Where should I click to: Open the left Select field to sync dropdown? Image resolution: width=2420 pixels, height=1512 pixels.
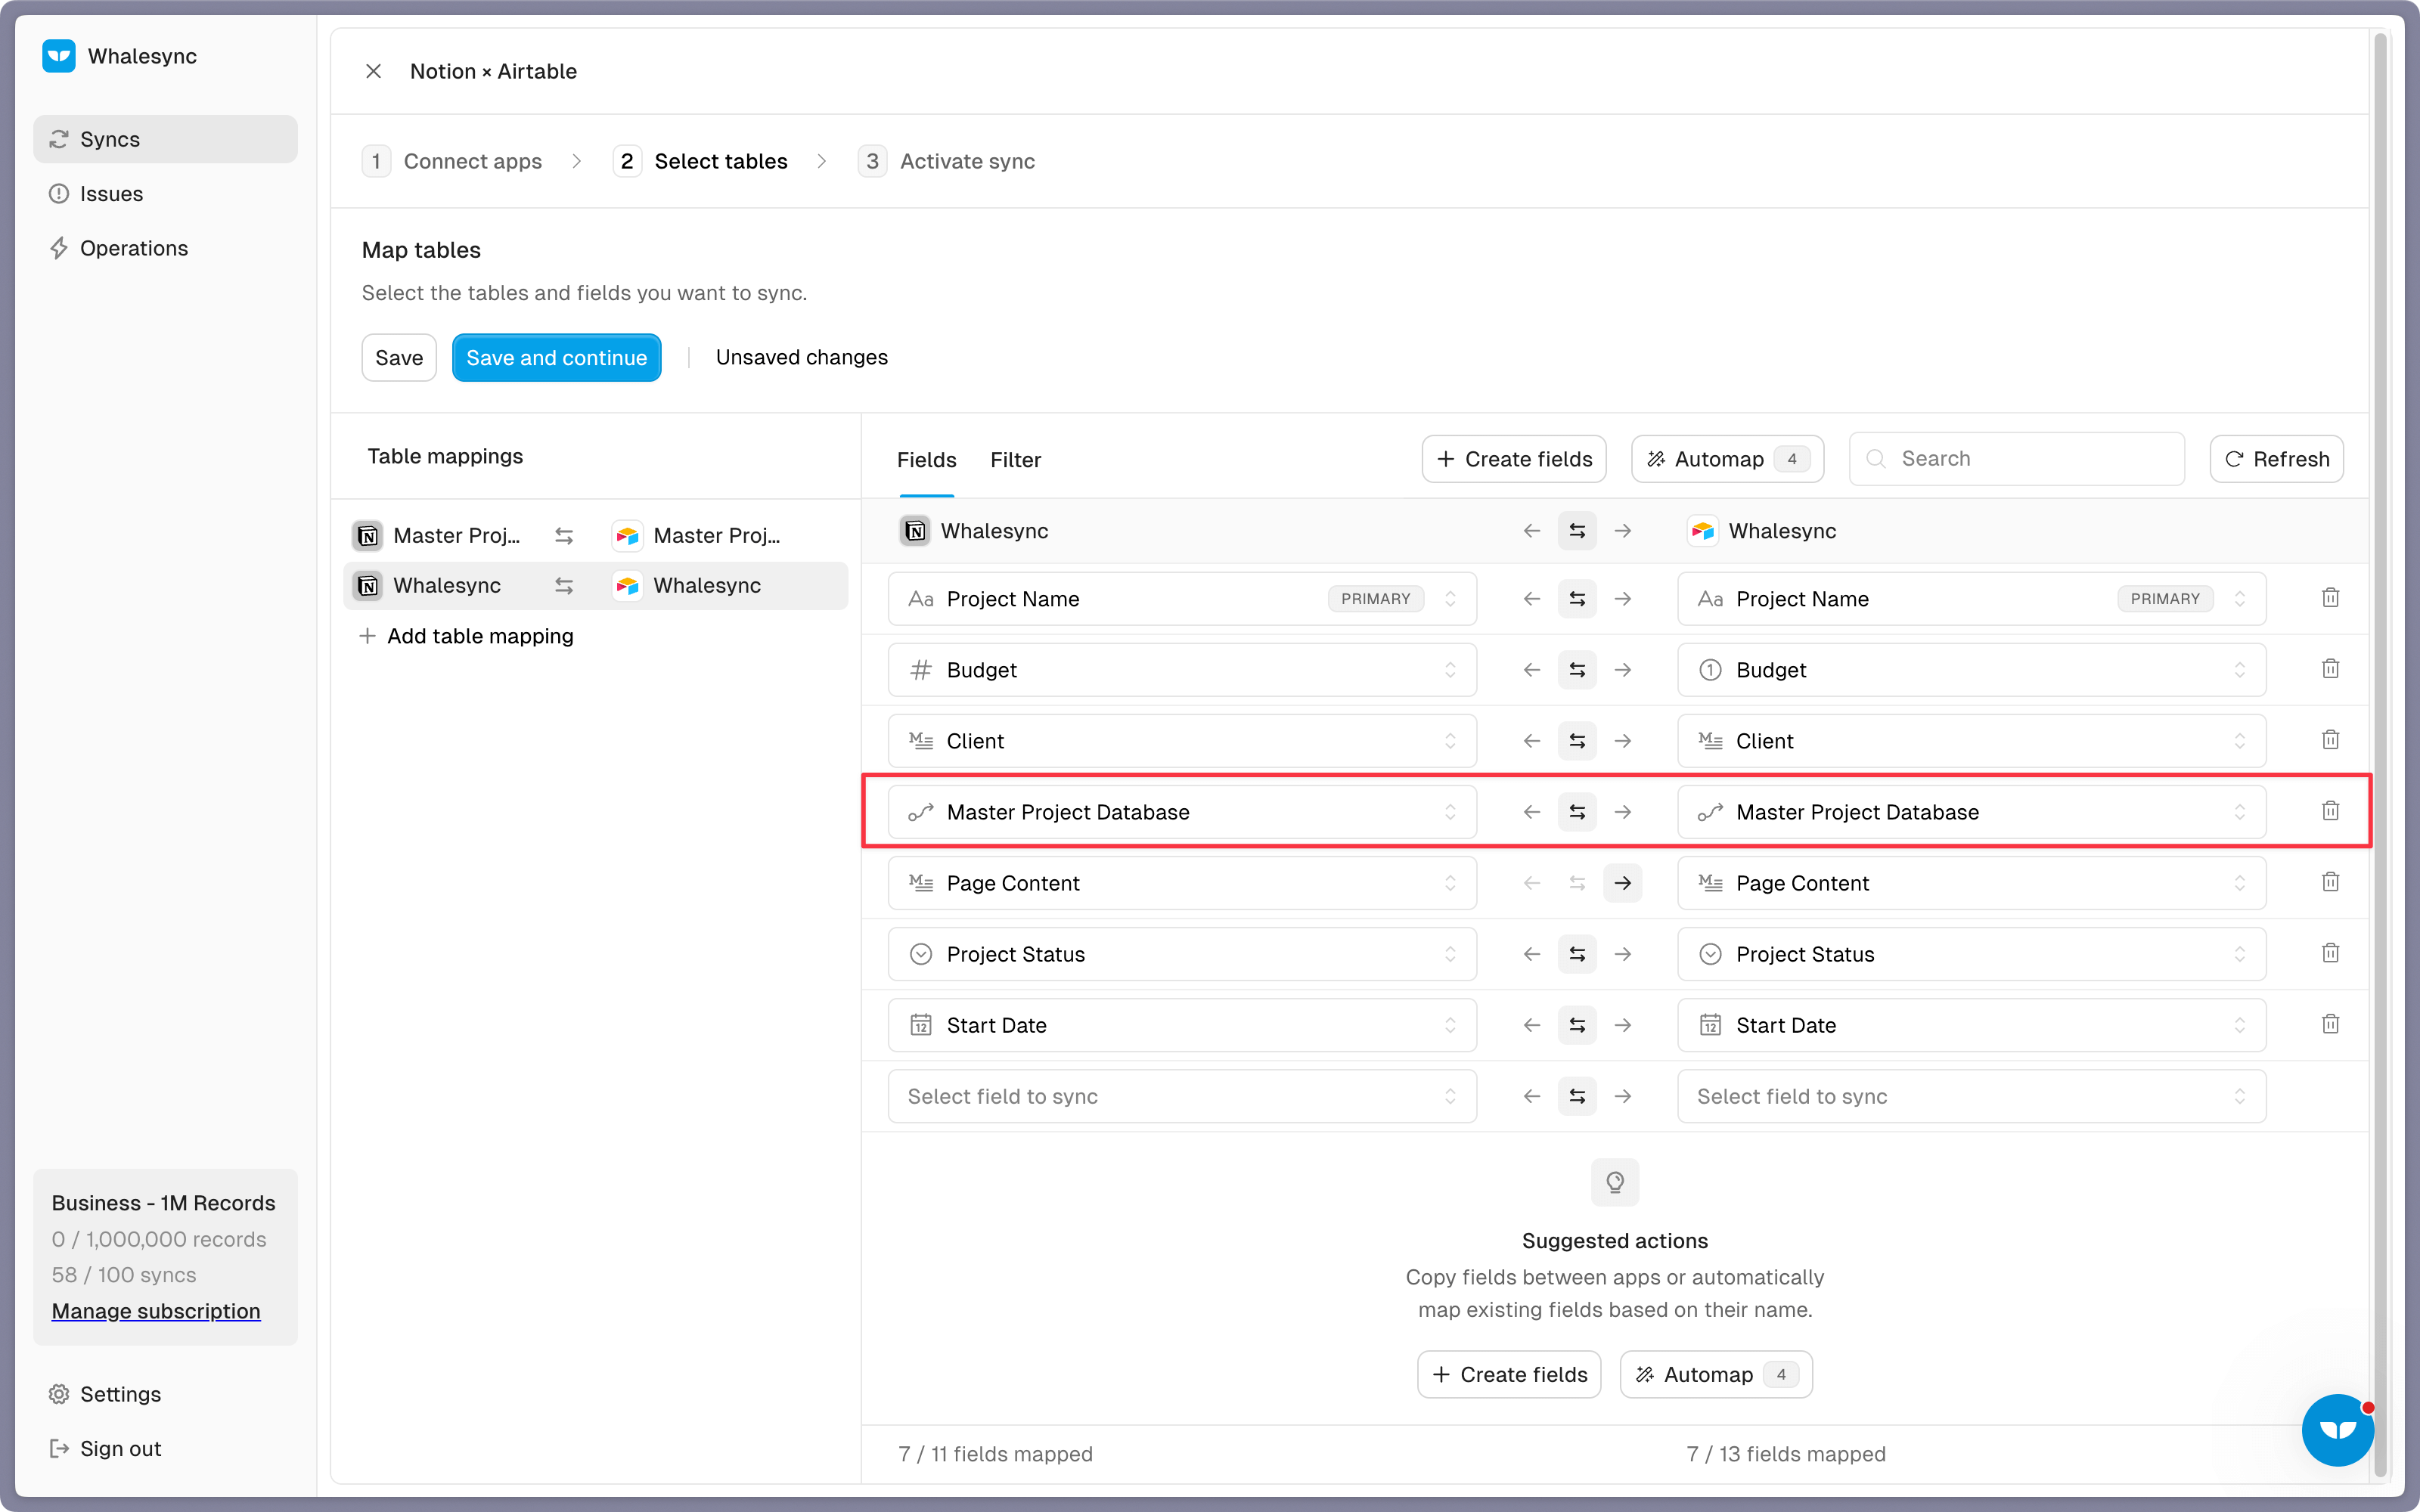(x=1182, y=1096)
